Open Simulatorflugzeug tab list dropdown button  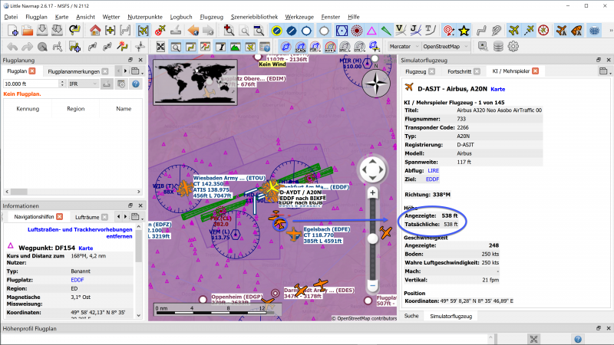pyautogui.click(x=604, y=71)
